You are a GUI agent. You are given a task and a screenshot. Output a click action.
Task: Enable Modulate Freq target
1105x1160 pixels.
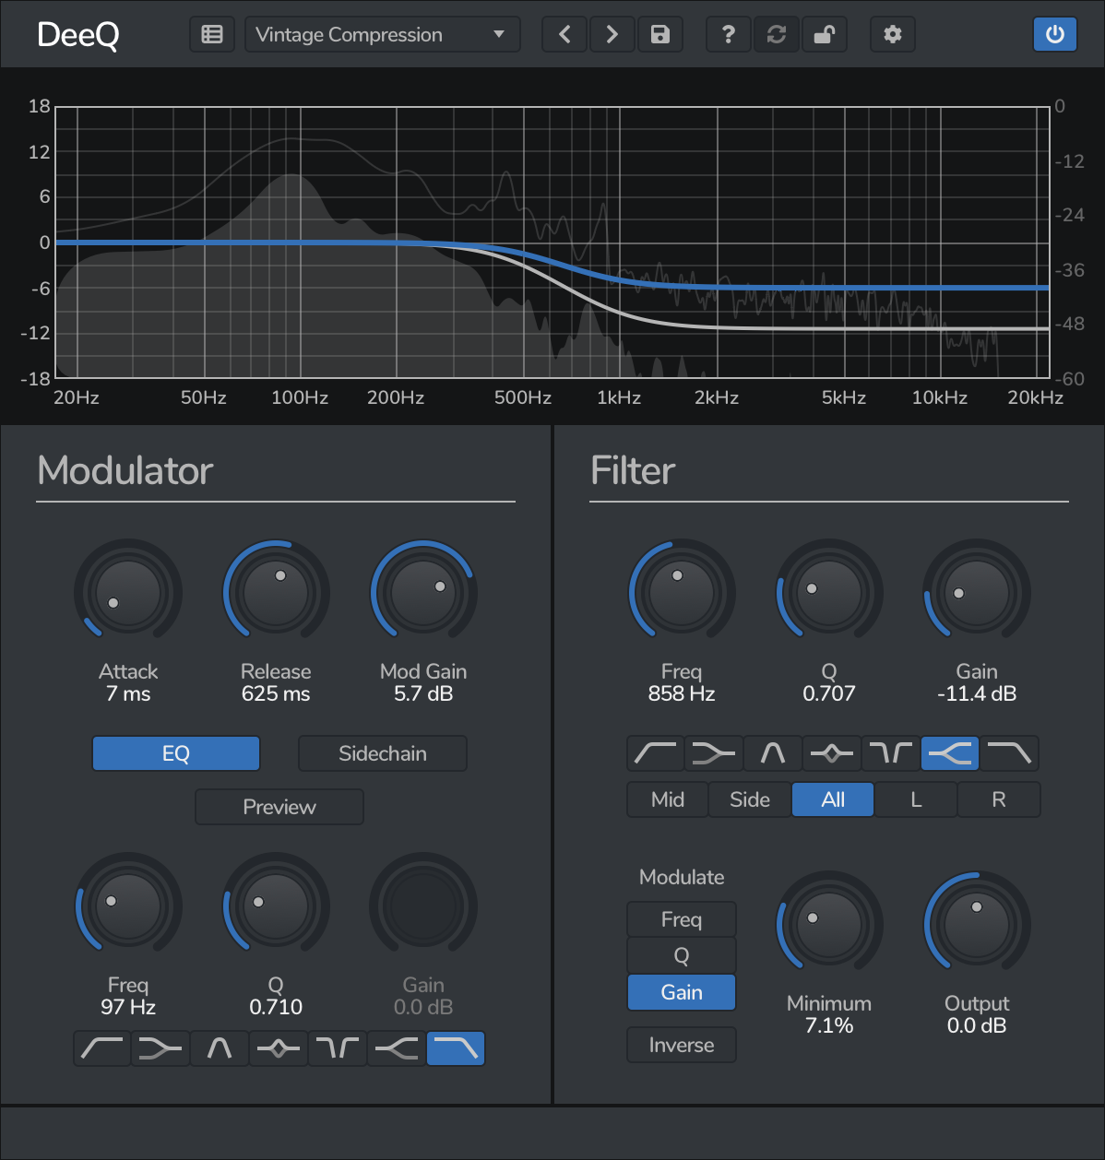[682, 919]
